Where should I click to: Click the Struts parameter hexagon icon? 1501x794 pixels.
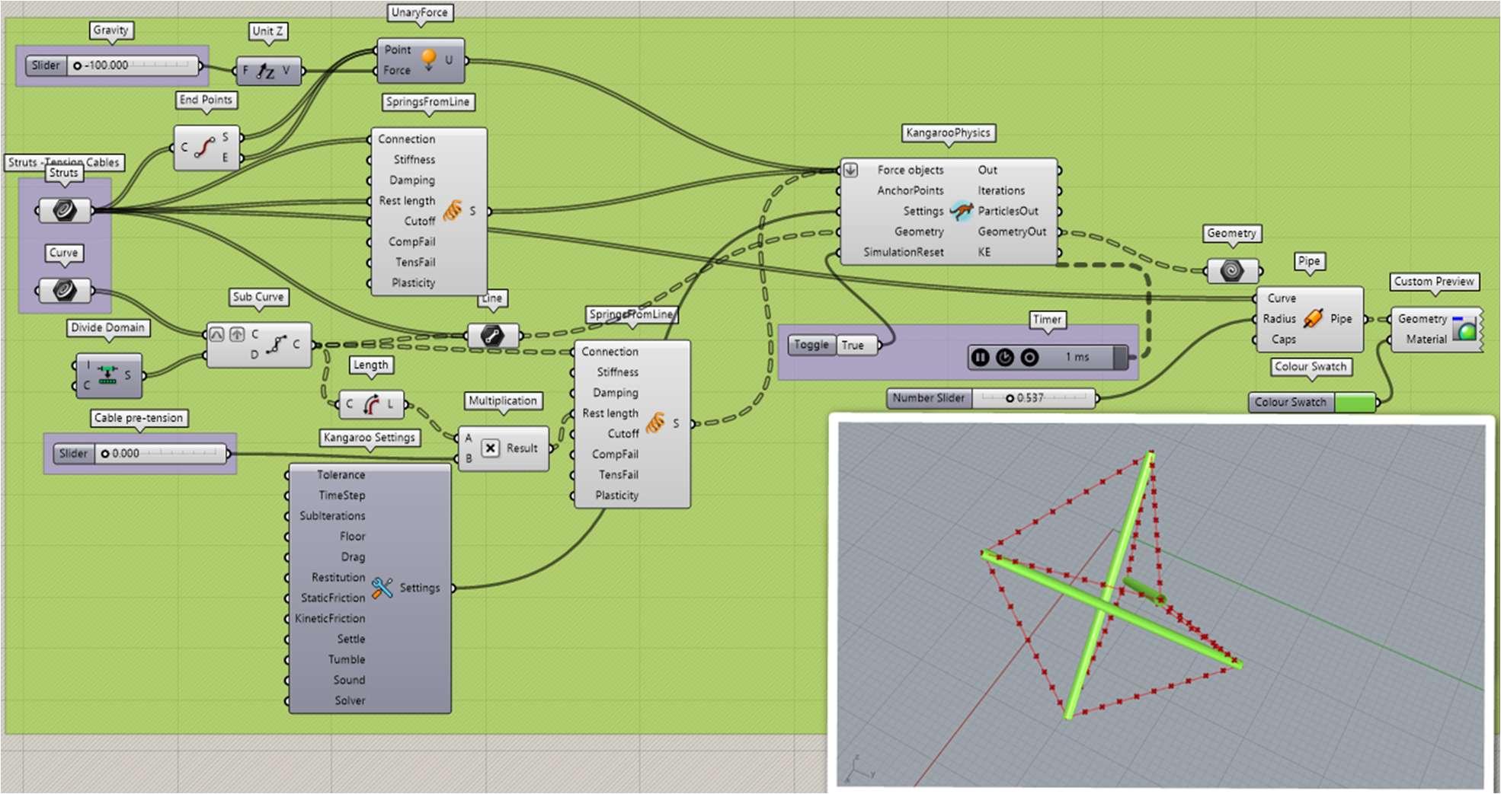pos(64,210)
